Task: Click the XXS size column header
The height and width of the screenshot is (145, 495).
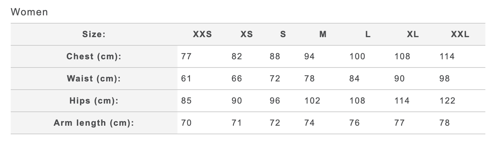Action: pyautogui.click(x=202, y=35)
